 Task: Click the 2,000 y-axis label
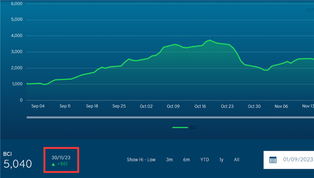16,68
